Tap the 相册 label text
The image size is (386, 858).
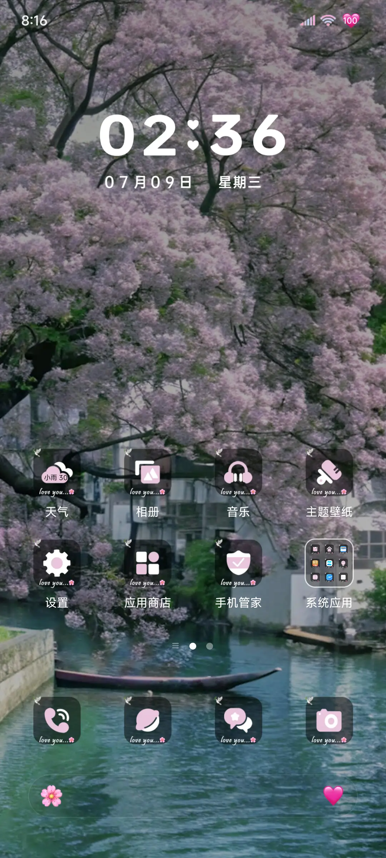pos(148,512)
